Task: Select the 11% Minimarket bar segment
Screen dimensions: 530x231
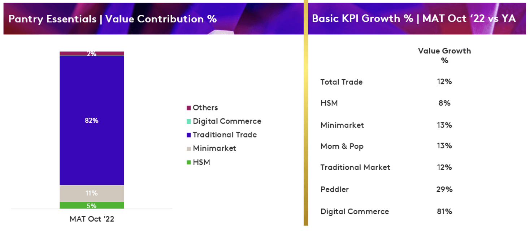Action: tap(92, 193)
